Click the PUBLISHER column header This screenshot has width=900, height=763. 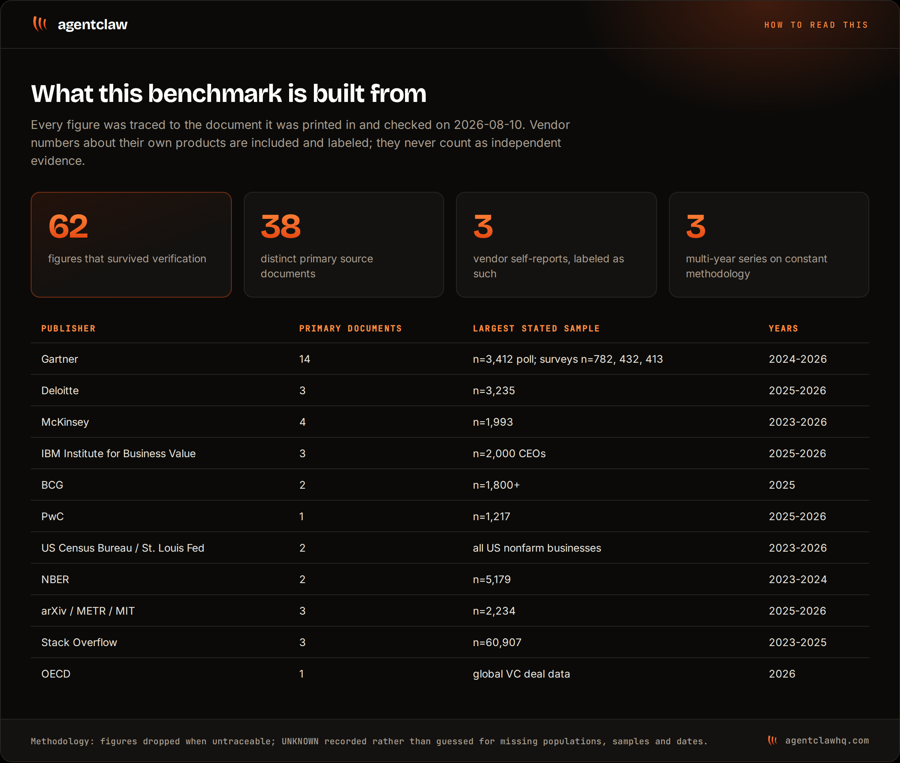tap(68, 329)
